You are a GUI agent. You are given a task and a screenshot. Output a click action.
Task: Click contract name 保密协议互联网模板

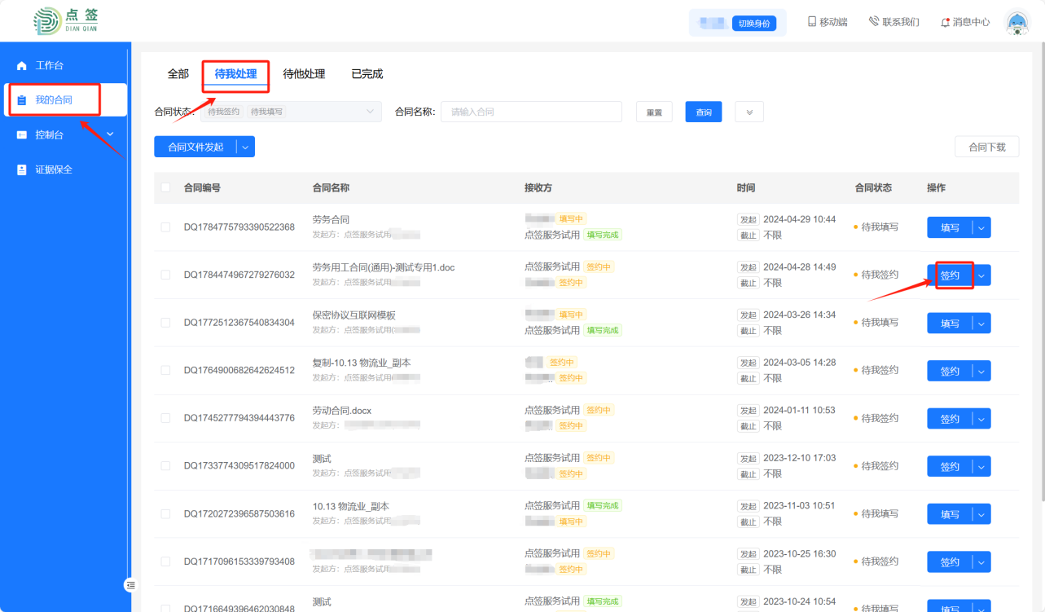353,315
